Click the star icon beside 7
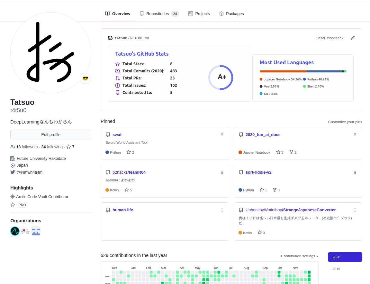 pos(69,147)
